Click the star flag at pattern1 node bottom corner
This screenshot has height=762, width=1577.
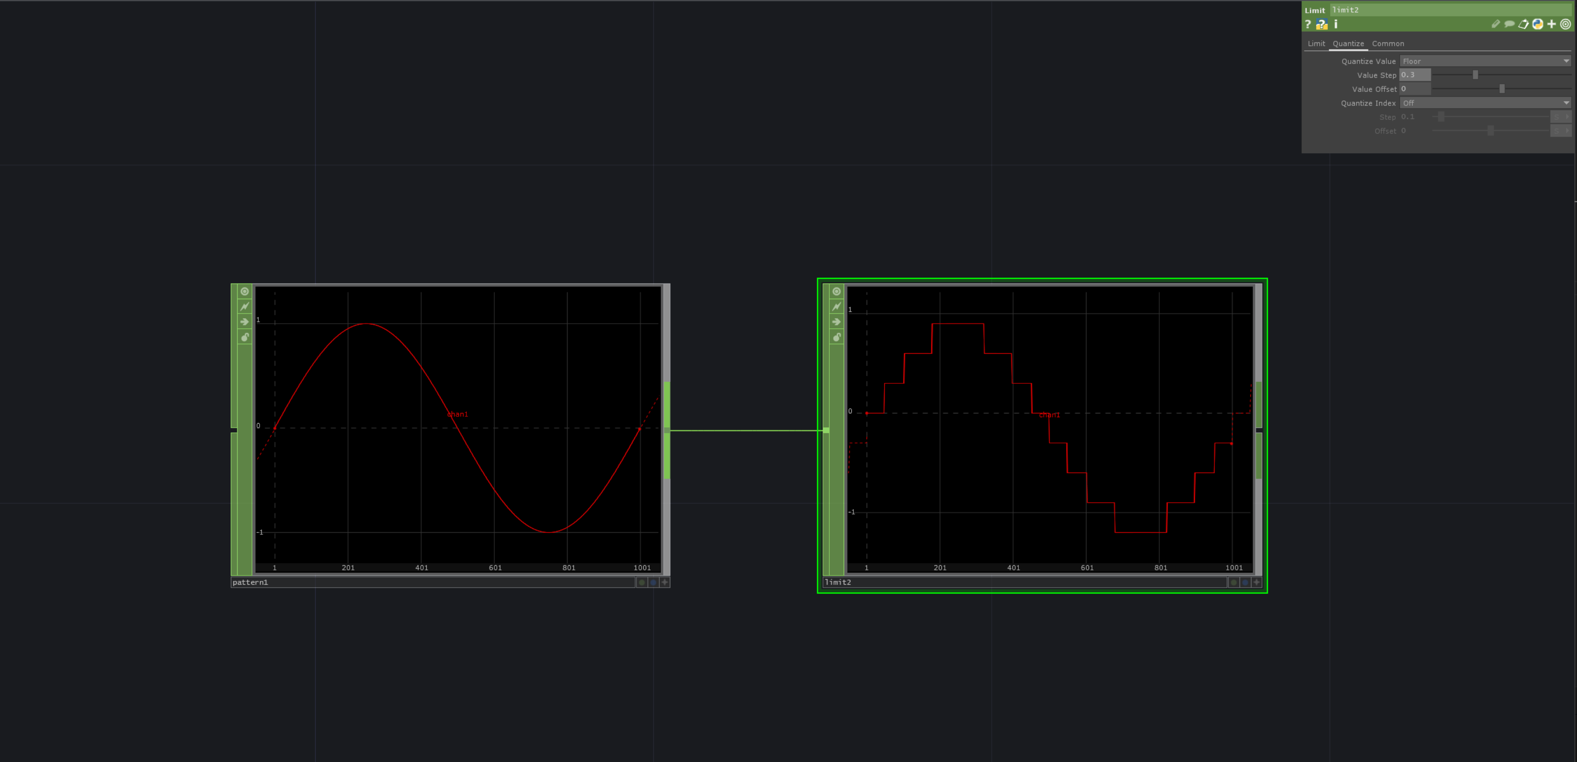[x=665, y=583]
